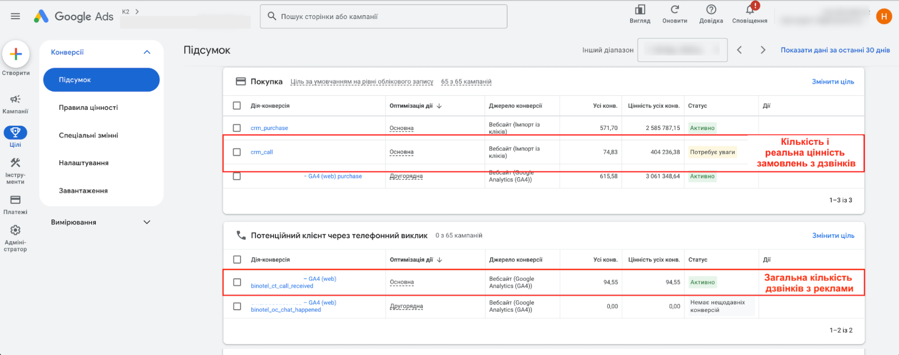The image size is (899, 355).
Task: Click the Оновити refresh icon
Action: [x=675, y=9]
